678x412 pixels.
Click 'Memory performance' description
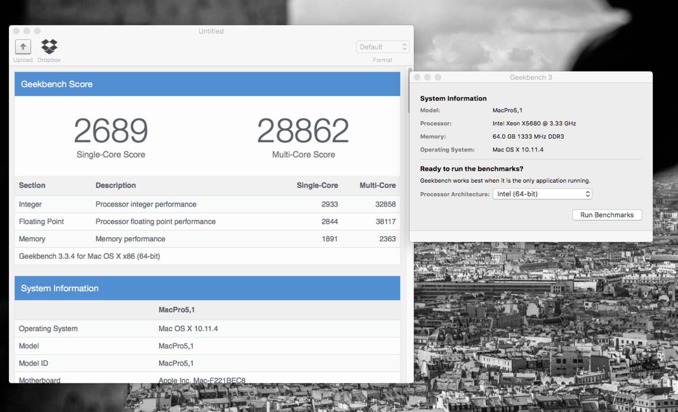click(130, 239)
